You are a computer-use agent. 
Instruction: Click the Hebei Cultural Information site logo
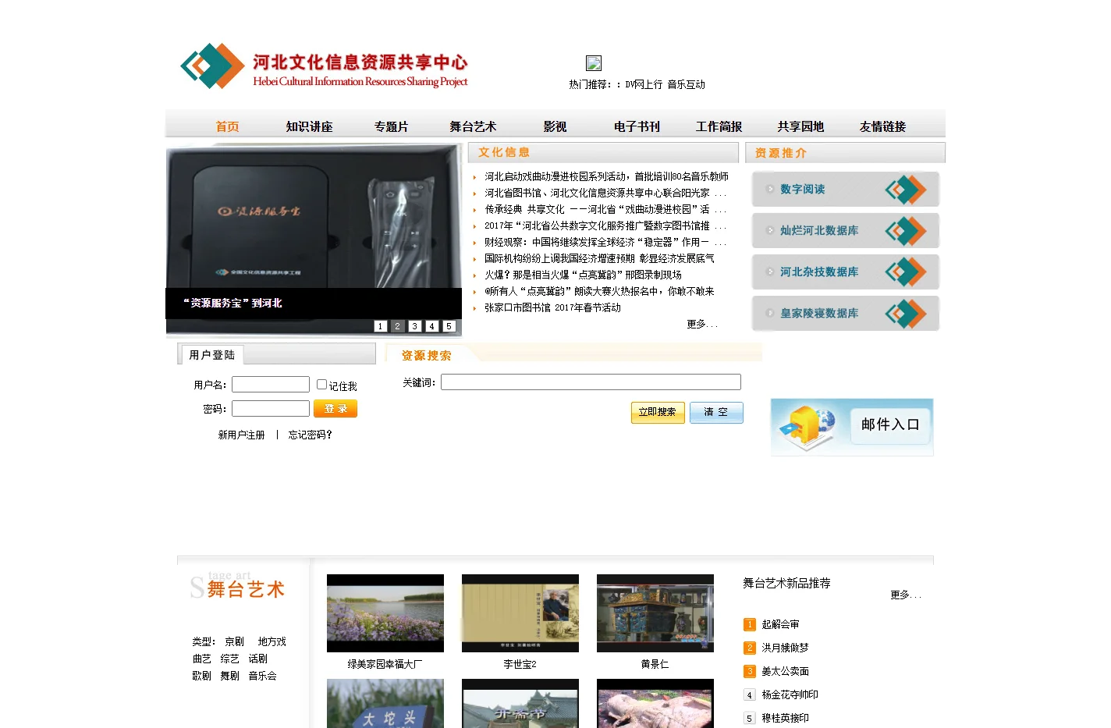click(x=324, y=66)
